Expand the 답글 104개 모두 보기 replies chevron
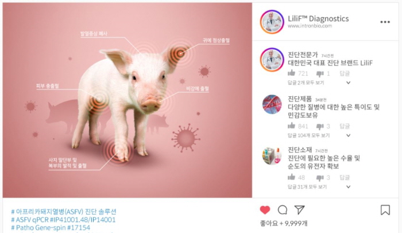Image resolution: width=402 pixels, height=233 pixels. (348, 135)
